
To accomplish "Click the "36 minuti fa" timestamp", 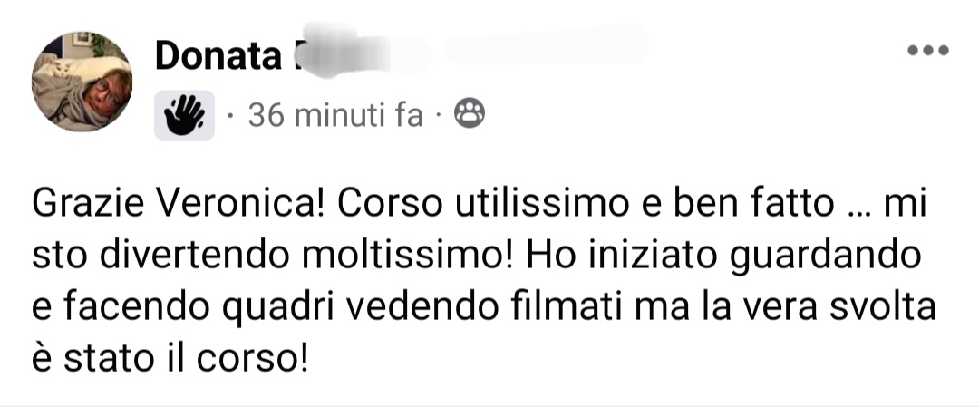I will pos(336,115).
